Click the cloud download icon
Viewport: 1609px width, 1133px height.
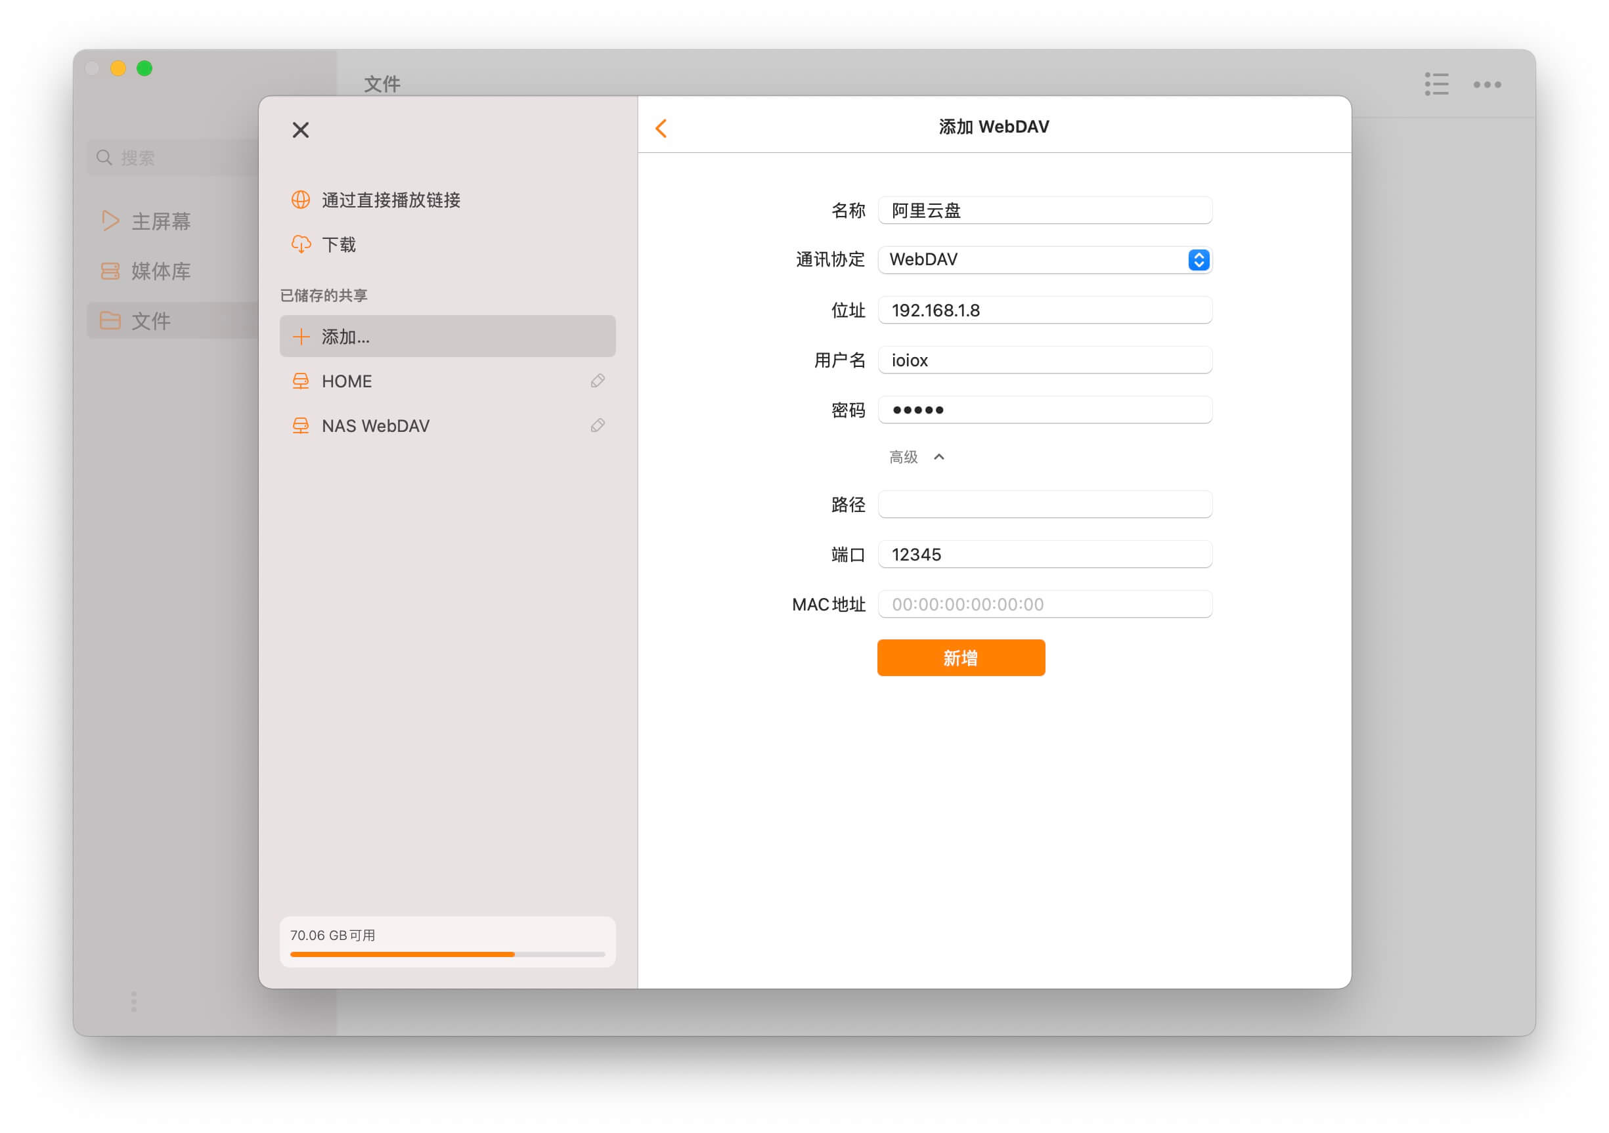pos(301,244)
